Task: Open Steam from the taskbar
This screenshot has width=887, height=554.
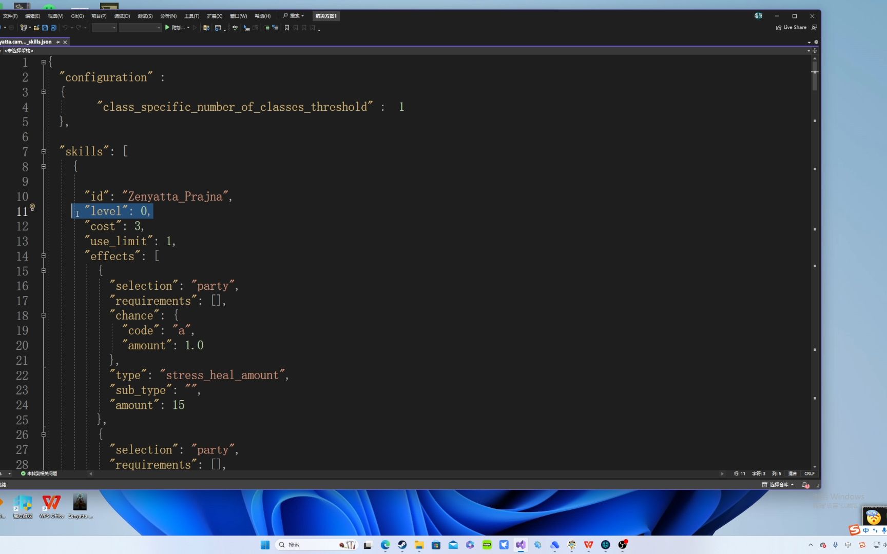Action: click(402, 545)
